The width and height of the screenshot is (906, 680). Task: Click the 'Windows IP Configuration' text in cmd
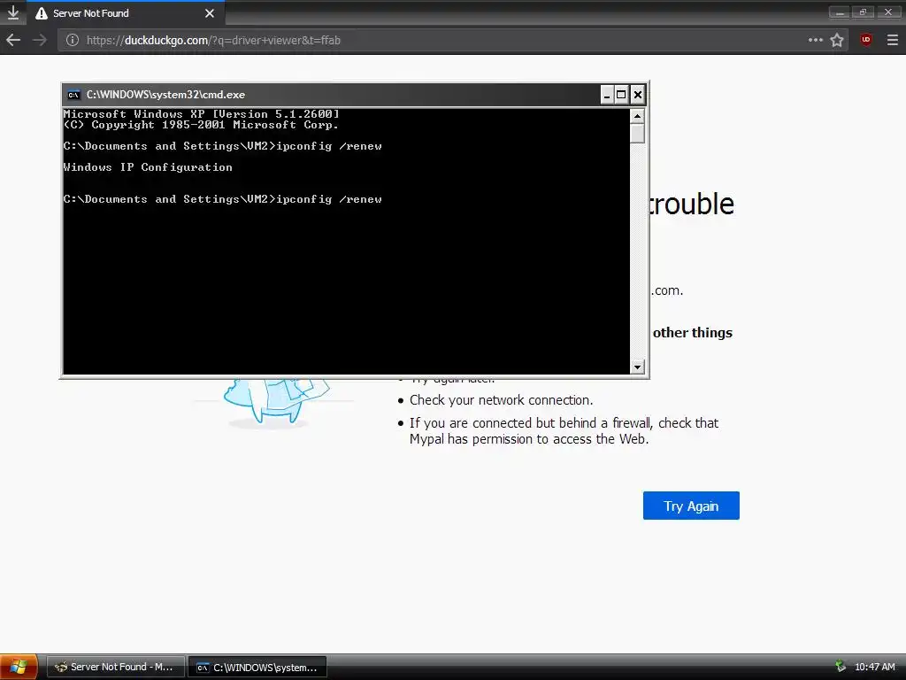click(148, 167)
